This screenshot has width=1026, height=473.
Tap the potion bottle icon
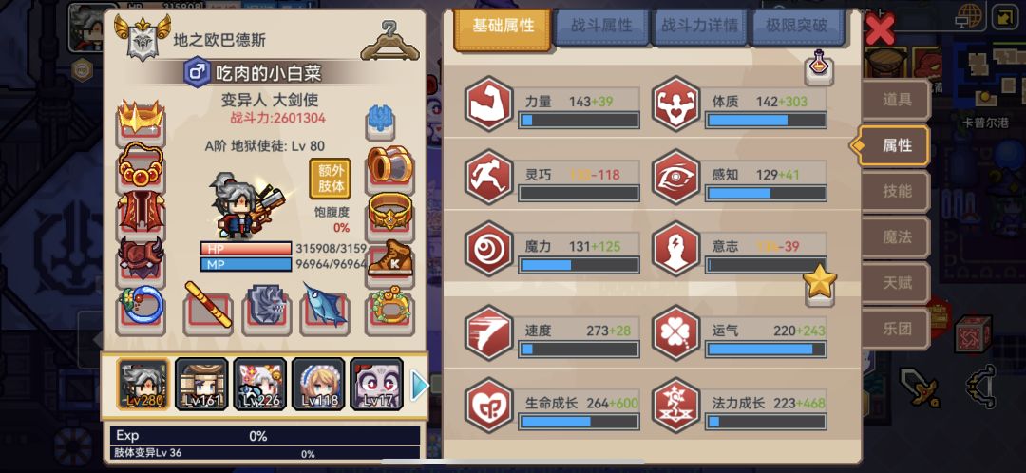tap(819, 66)
